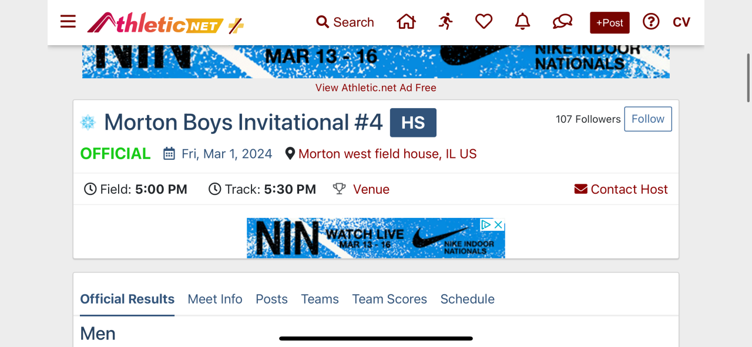Viewport: 752px width, 347px height.
Task: Click the AdChoices triangle icon
Action: coord(486,225)
